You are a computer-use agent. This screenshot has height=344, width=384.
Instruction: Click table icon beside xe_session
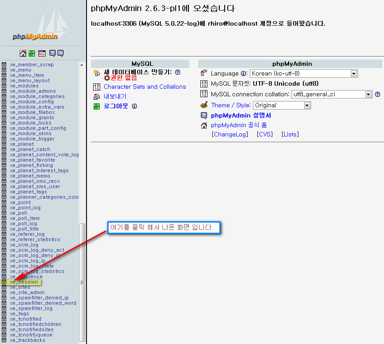[4, 282]
